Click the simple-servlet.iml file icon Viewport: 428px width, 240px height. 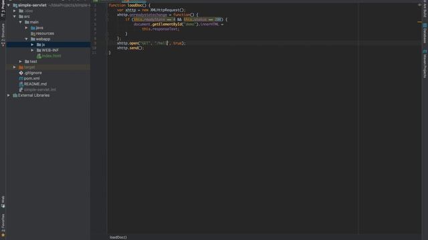tap(21, 89)
